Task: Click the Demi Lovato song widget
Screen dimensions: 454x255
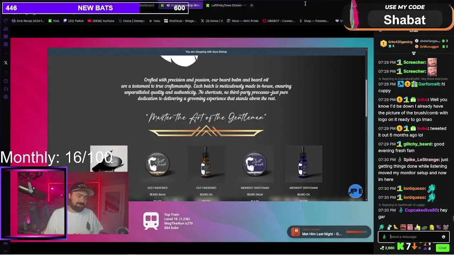Action: (328, 232)
